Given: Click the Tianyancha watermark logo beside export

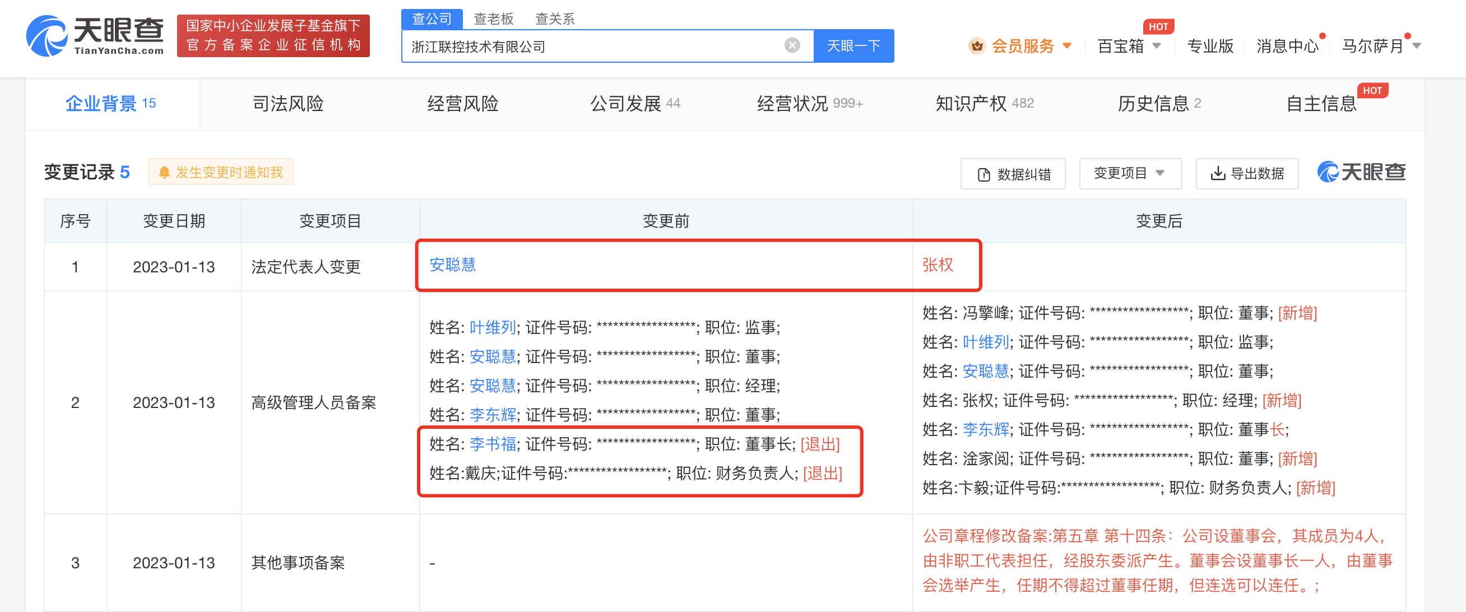Looking at the screenshot, I should (1361, 172).
